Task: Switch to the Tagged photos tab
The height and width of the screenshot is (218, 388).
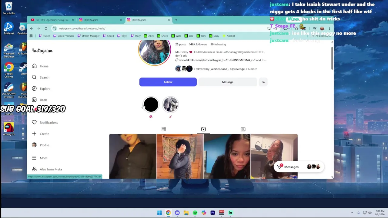Action: pyautogui.click(x=243, y=129)
